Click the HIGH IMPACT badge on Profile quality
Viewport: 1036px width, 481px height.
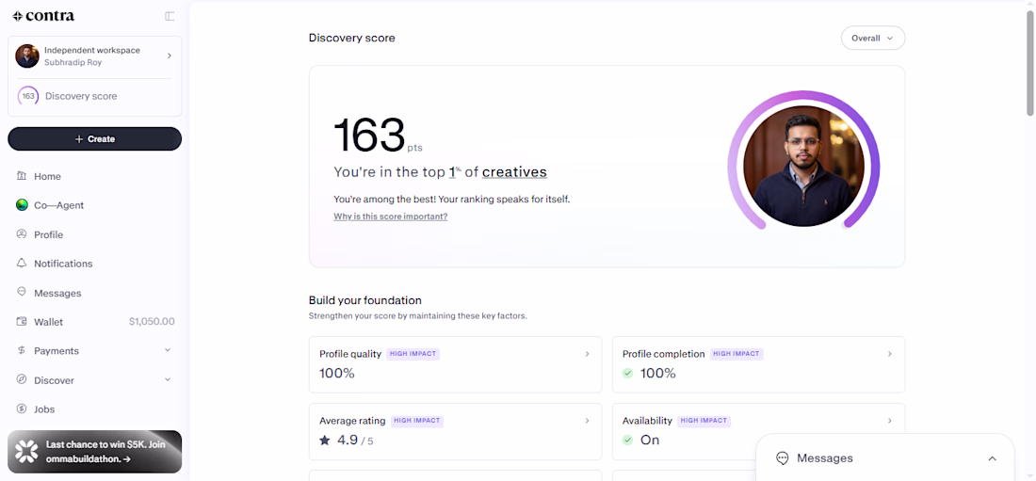(413, 354)
